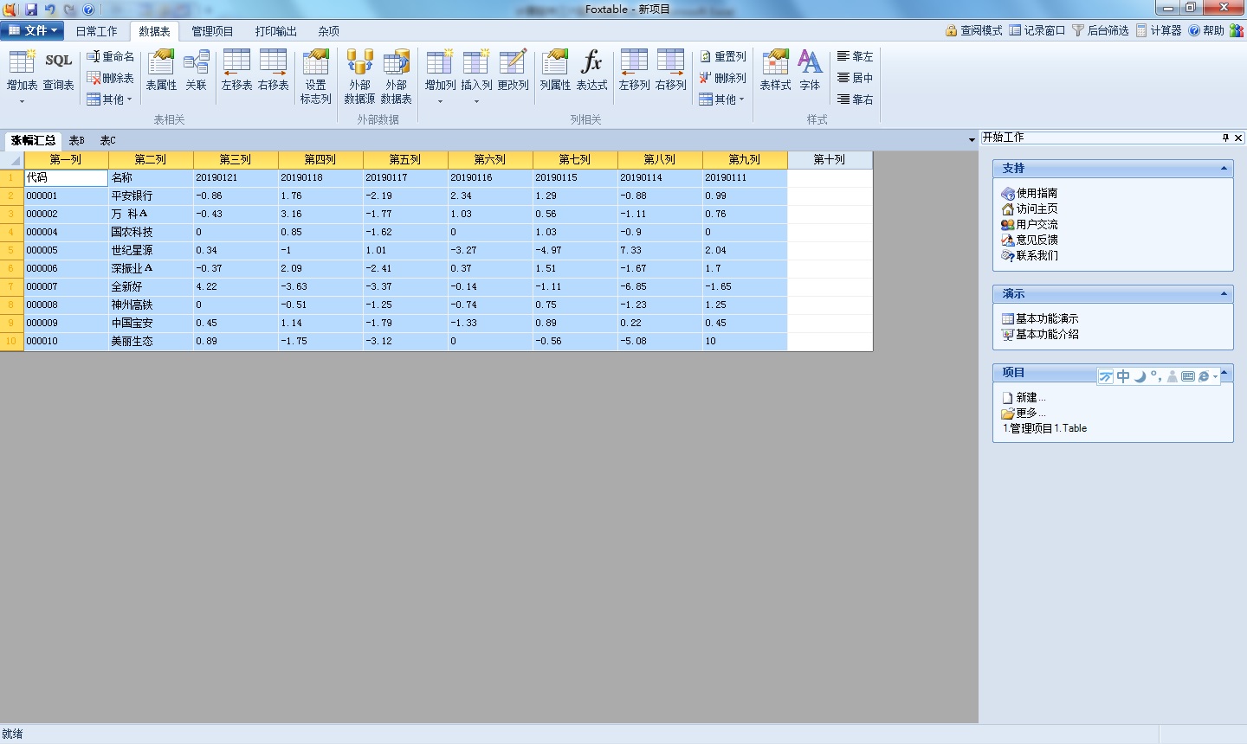Close the 开始工作 panel
This screenshot has width=1247, height=744.
pos(1238,138)
